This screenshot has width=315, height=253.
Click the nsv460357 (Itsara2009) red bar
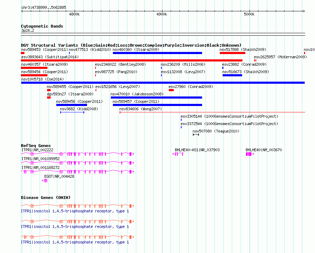click(34, 68)
